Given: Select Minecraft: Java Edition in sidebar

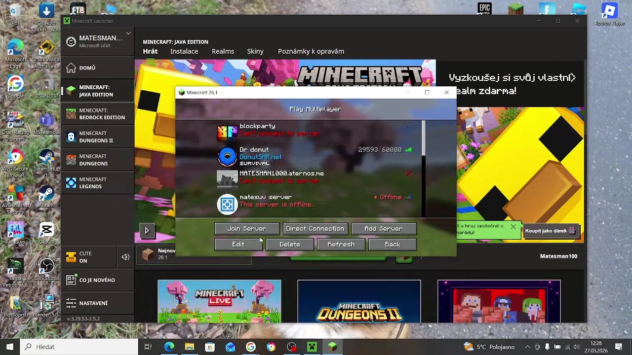Looking at the screenshot, I should pyautogui.click(x=97, y=91).
